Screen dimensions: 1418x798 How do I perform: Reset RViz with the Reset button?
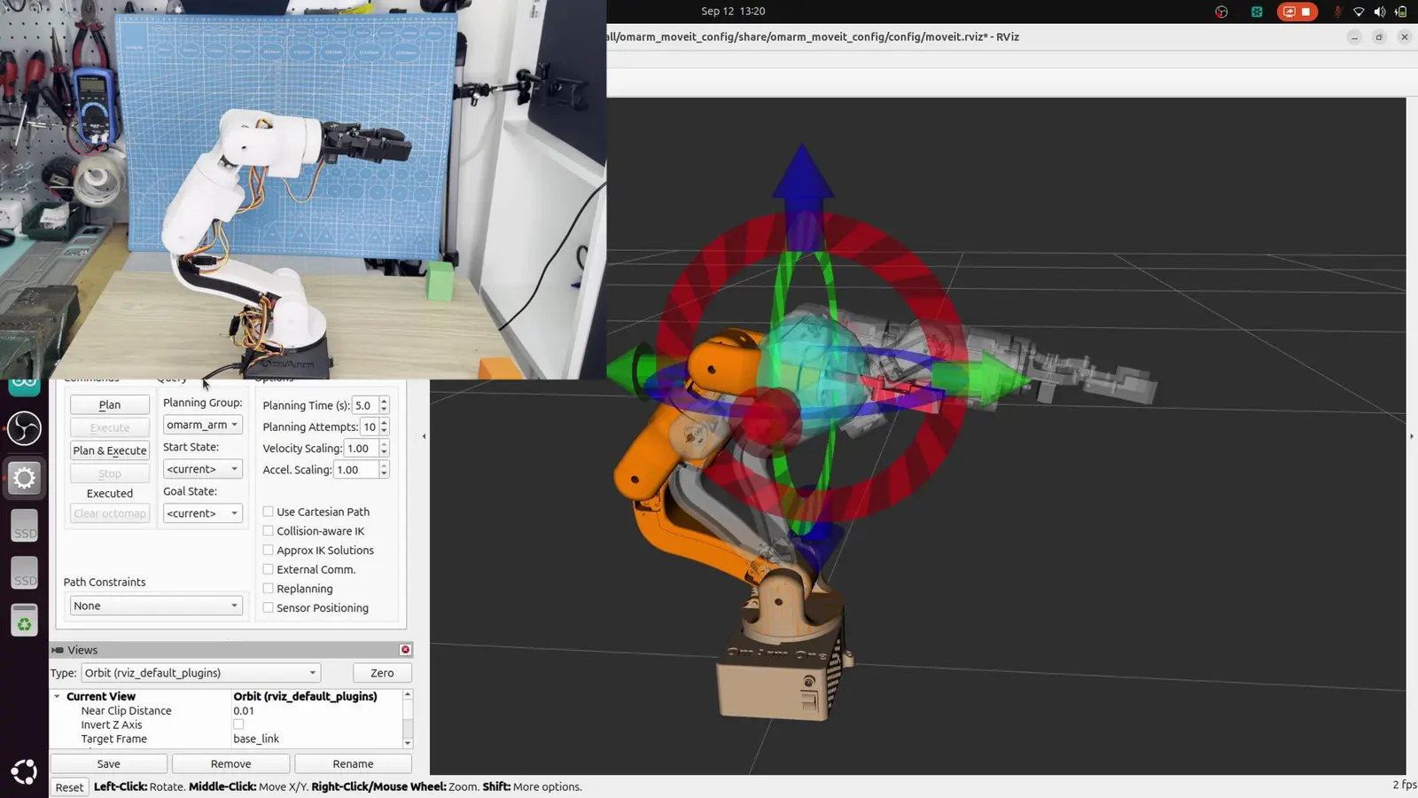[x=69, y=787]
